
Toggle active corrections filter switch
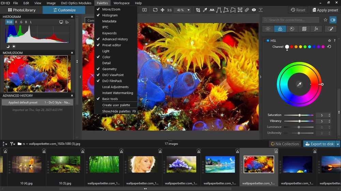[333, 20]
